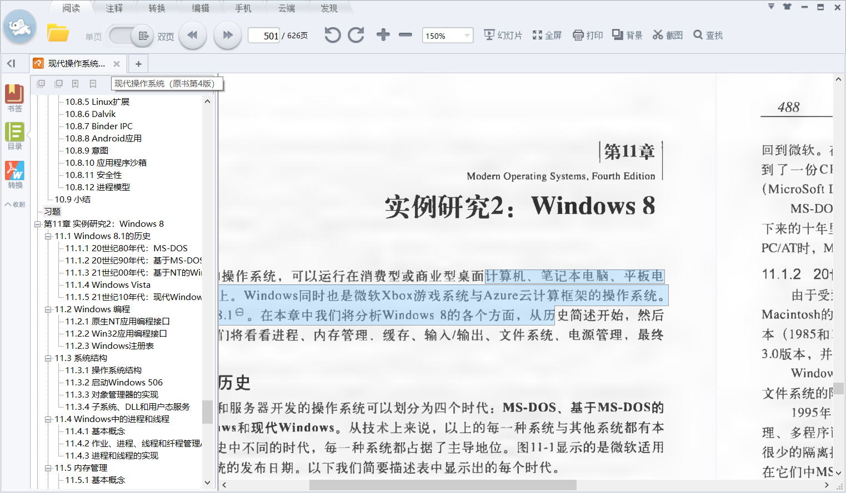Open 书签 bookmarks panel

15,98
